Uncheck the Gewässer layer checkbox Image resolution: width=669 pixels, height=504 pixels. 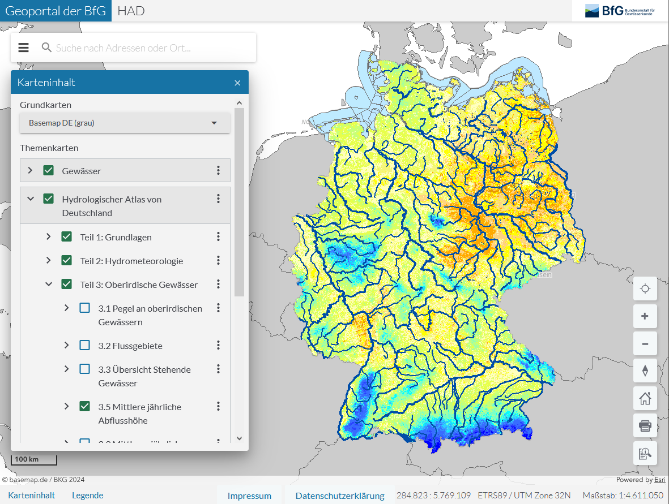[x=49, y=170]
